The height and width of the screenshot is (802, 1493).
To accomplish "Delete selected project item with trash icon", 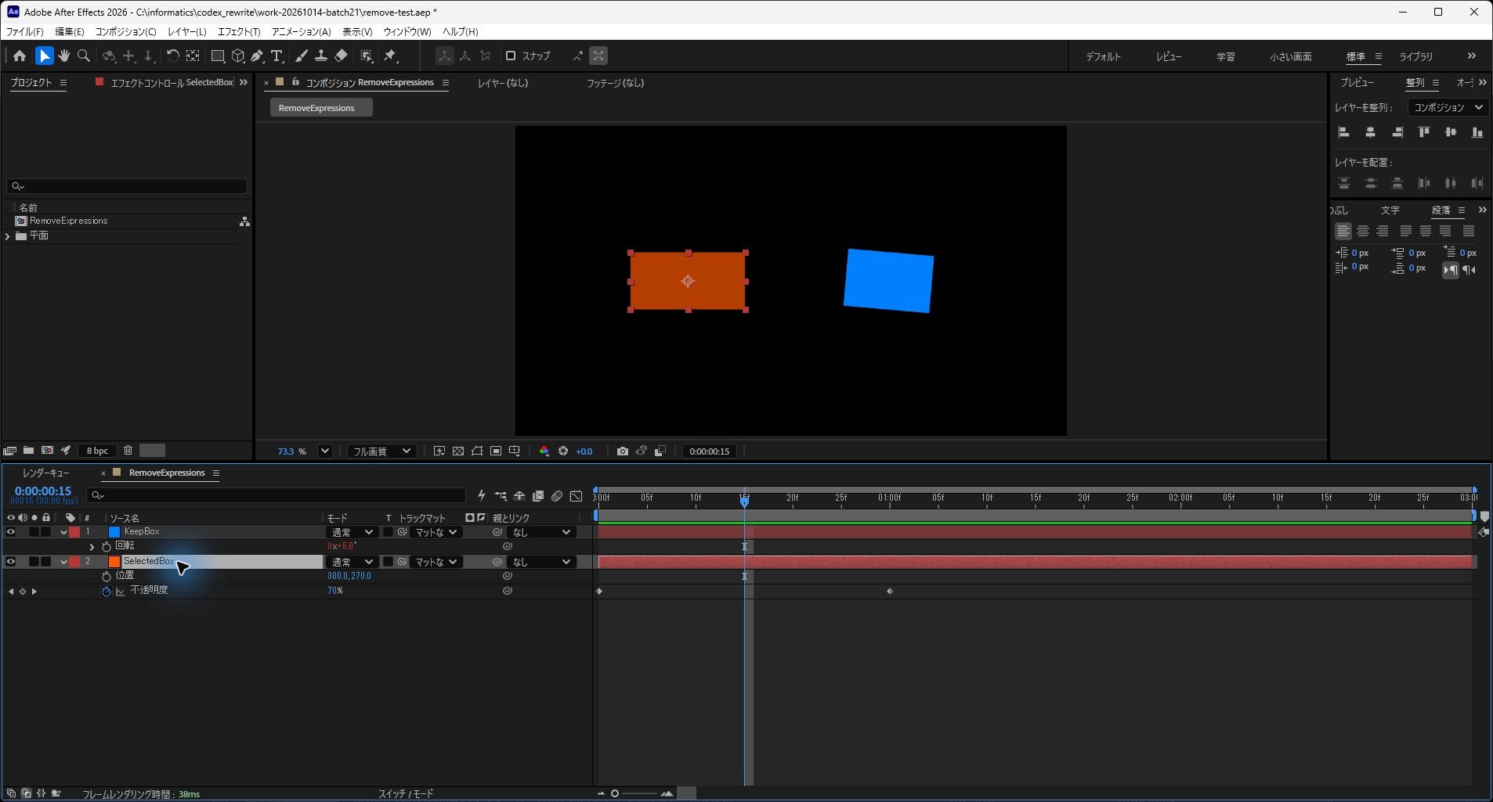I will pyautogui.click(x=128, y=451).
